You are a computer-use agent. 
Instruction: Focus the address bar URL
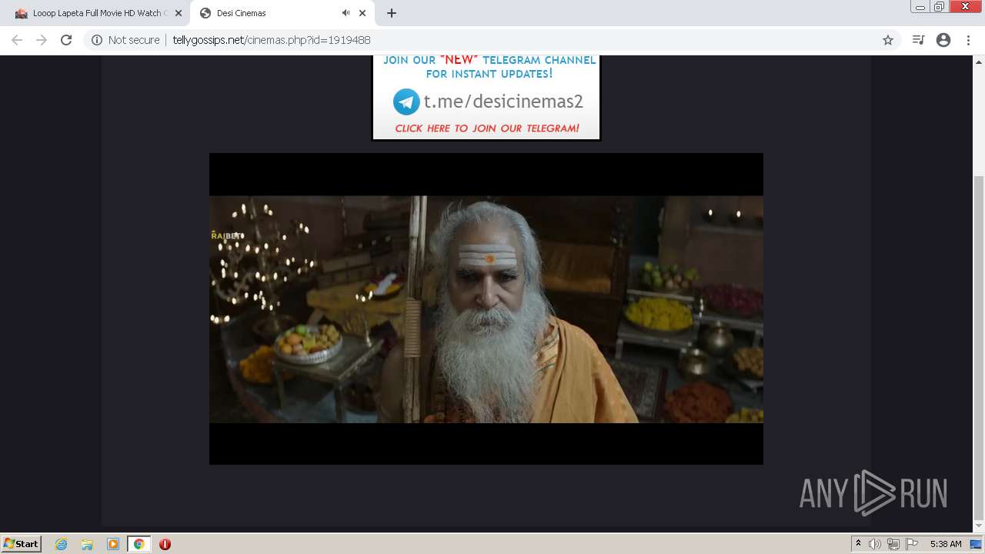click(272, 40)
